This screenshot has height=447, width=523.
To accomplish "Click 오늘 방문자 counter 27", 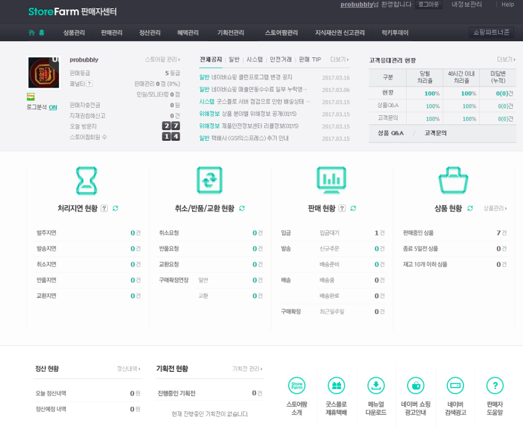I will 171,126.
